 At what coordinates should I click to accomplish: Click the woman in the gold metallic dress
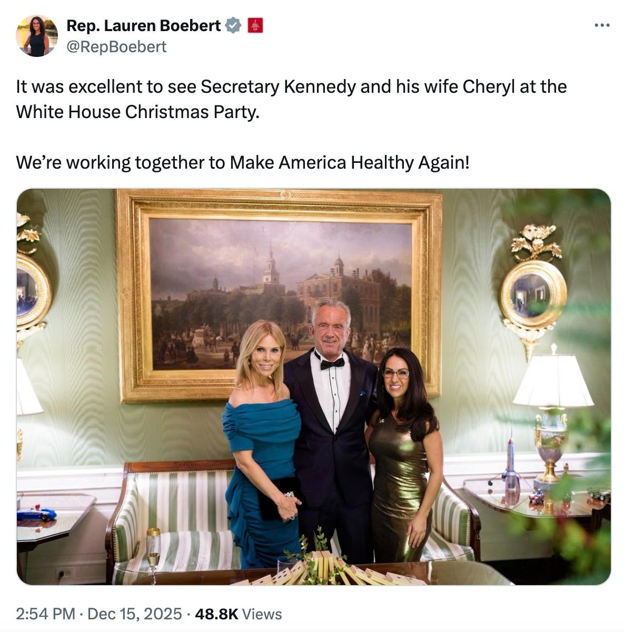[403, 459]
